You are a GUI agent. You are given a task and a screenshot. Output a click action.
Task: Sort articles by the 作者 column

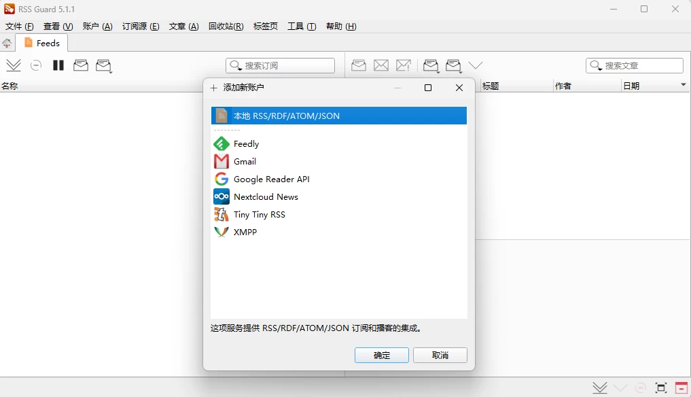(563, 86)
